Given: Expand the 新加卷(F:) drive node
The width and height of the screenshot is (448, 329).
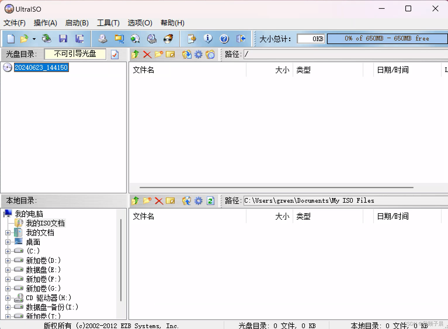Looking at the screenshot, I should tap(8, 279).
